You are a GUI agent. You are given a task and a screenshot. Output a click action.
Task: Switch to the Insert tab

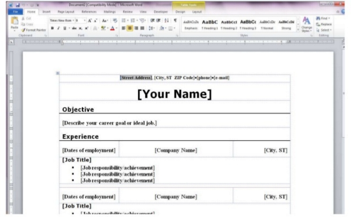click(x=47, y=12)
